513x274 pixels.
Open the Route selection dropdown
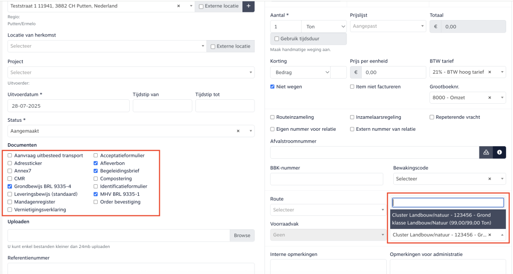pos(328,210)
